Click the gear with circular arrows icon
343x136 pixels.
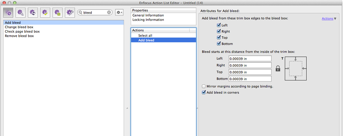33,13
